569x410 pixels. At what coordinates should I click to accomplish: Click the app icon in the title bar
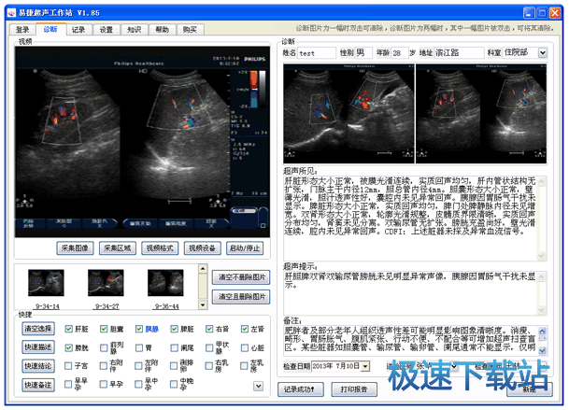[x=11, y=13]
